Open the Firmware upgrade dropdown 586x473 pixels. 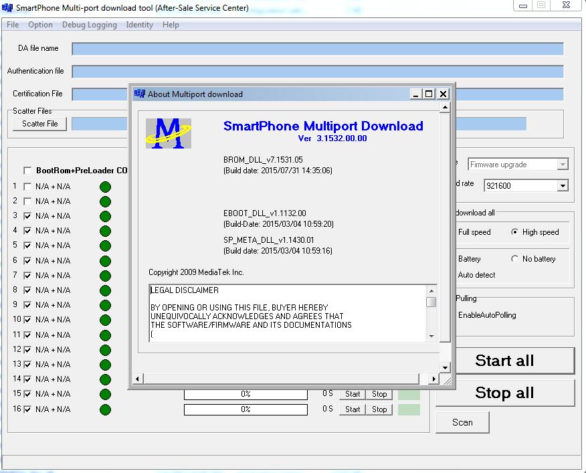click(x=563, y=164)
